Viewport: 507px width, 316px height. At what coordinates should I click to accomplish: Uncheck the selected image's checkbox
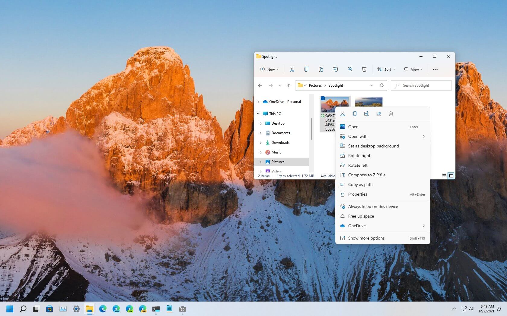point(323,98)
